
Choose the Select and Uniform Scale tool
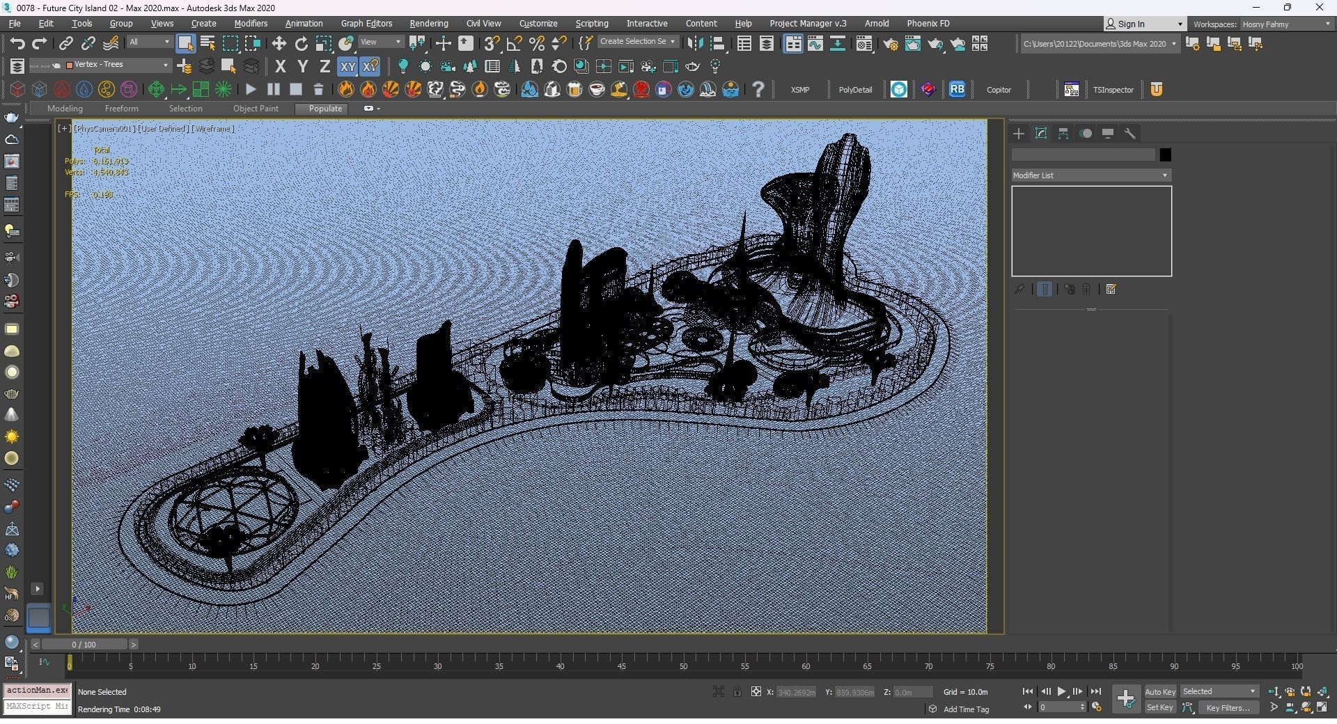tap(324, 44)
